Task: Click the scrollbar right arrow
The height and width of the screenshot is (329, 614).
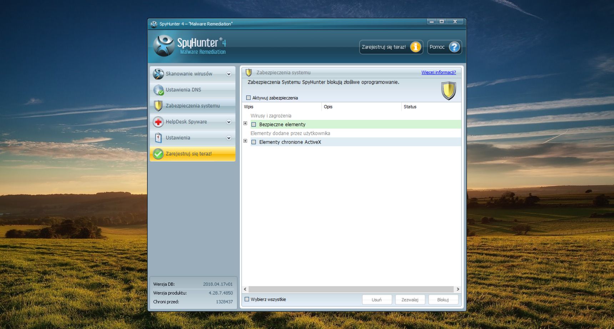Action: click(x=458, y=289)
